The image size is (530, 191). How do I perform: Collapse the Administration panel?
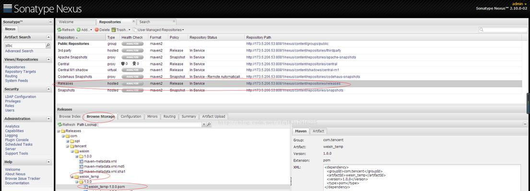[48, 119]
